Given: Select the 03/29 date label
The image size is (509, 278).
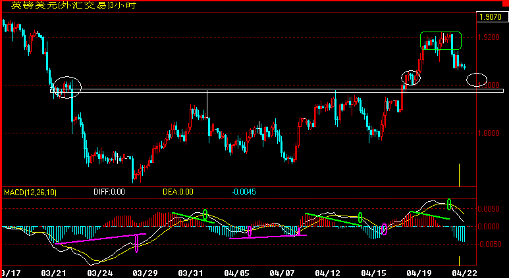Looking at the screenshot, I should (146, 273).
